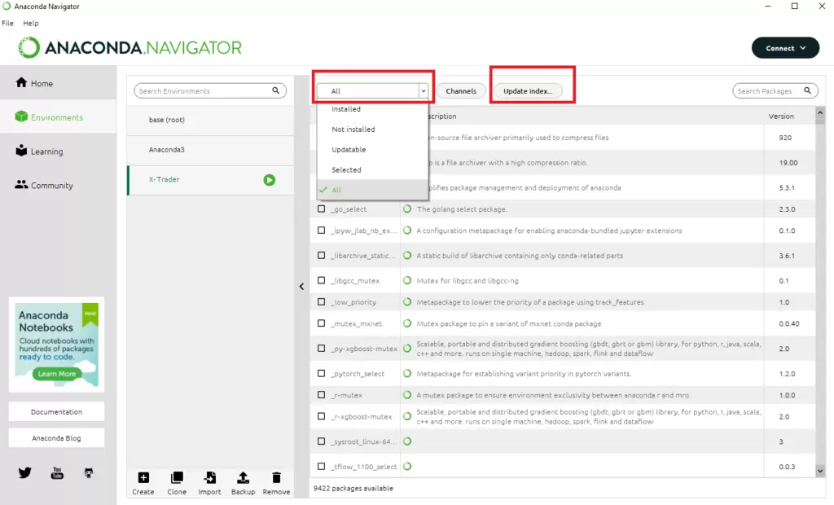The width and height of the screenshot is (834, 505).
Task: Open the Twitter link icon
Action: click(x=24, y=472)
